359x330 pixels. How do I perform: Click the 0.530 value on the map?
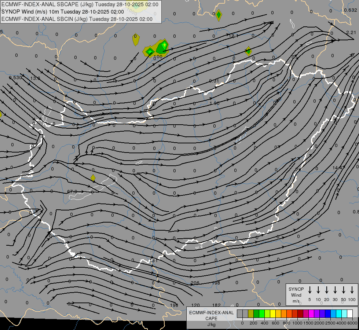(15, 78)
